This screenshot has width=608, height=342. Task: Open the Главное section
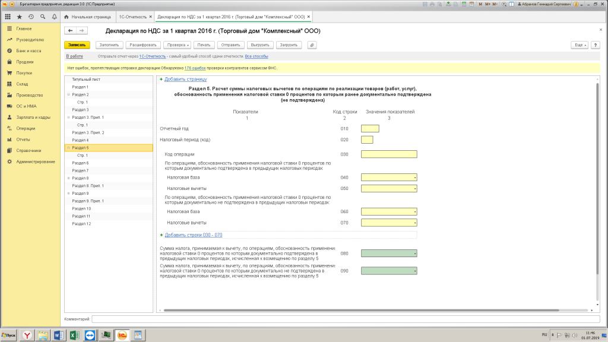click(x=24, y=28)
